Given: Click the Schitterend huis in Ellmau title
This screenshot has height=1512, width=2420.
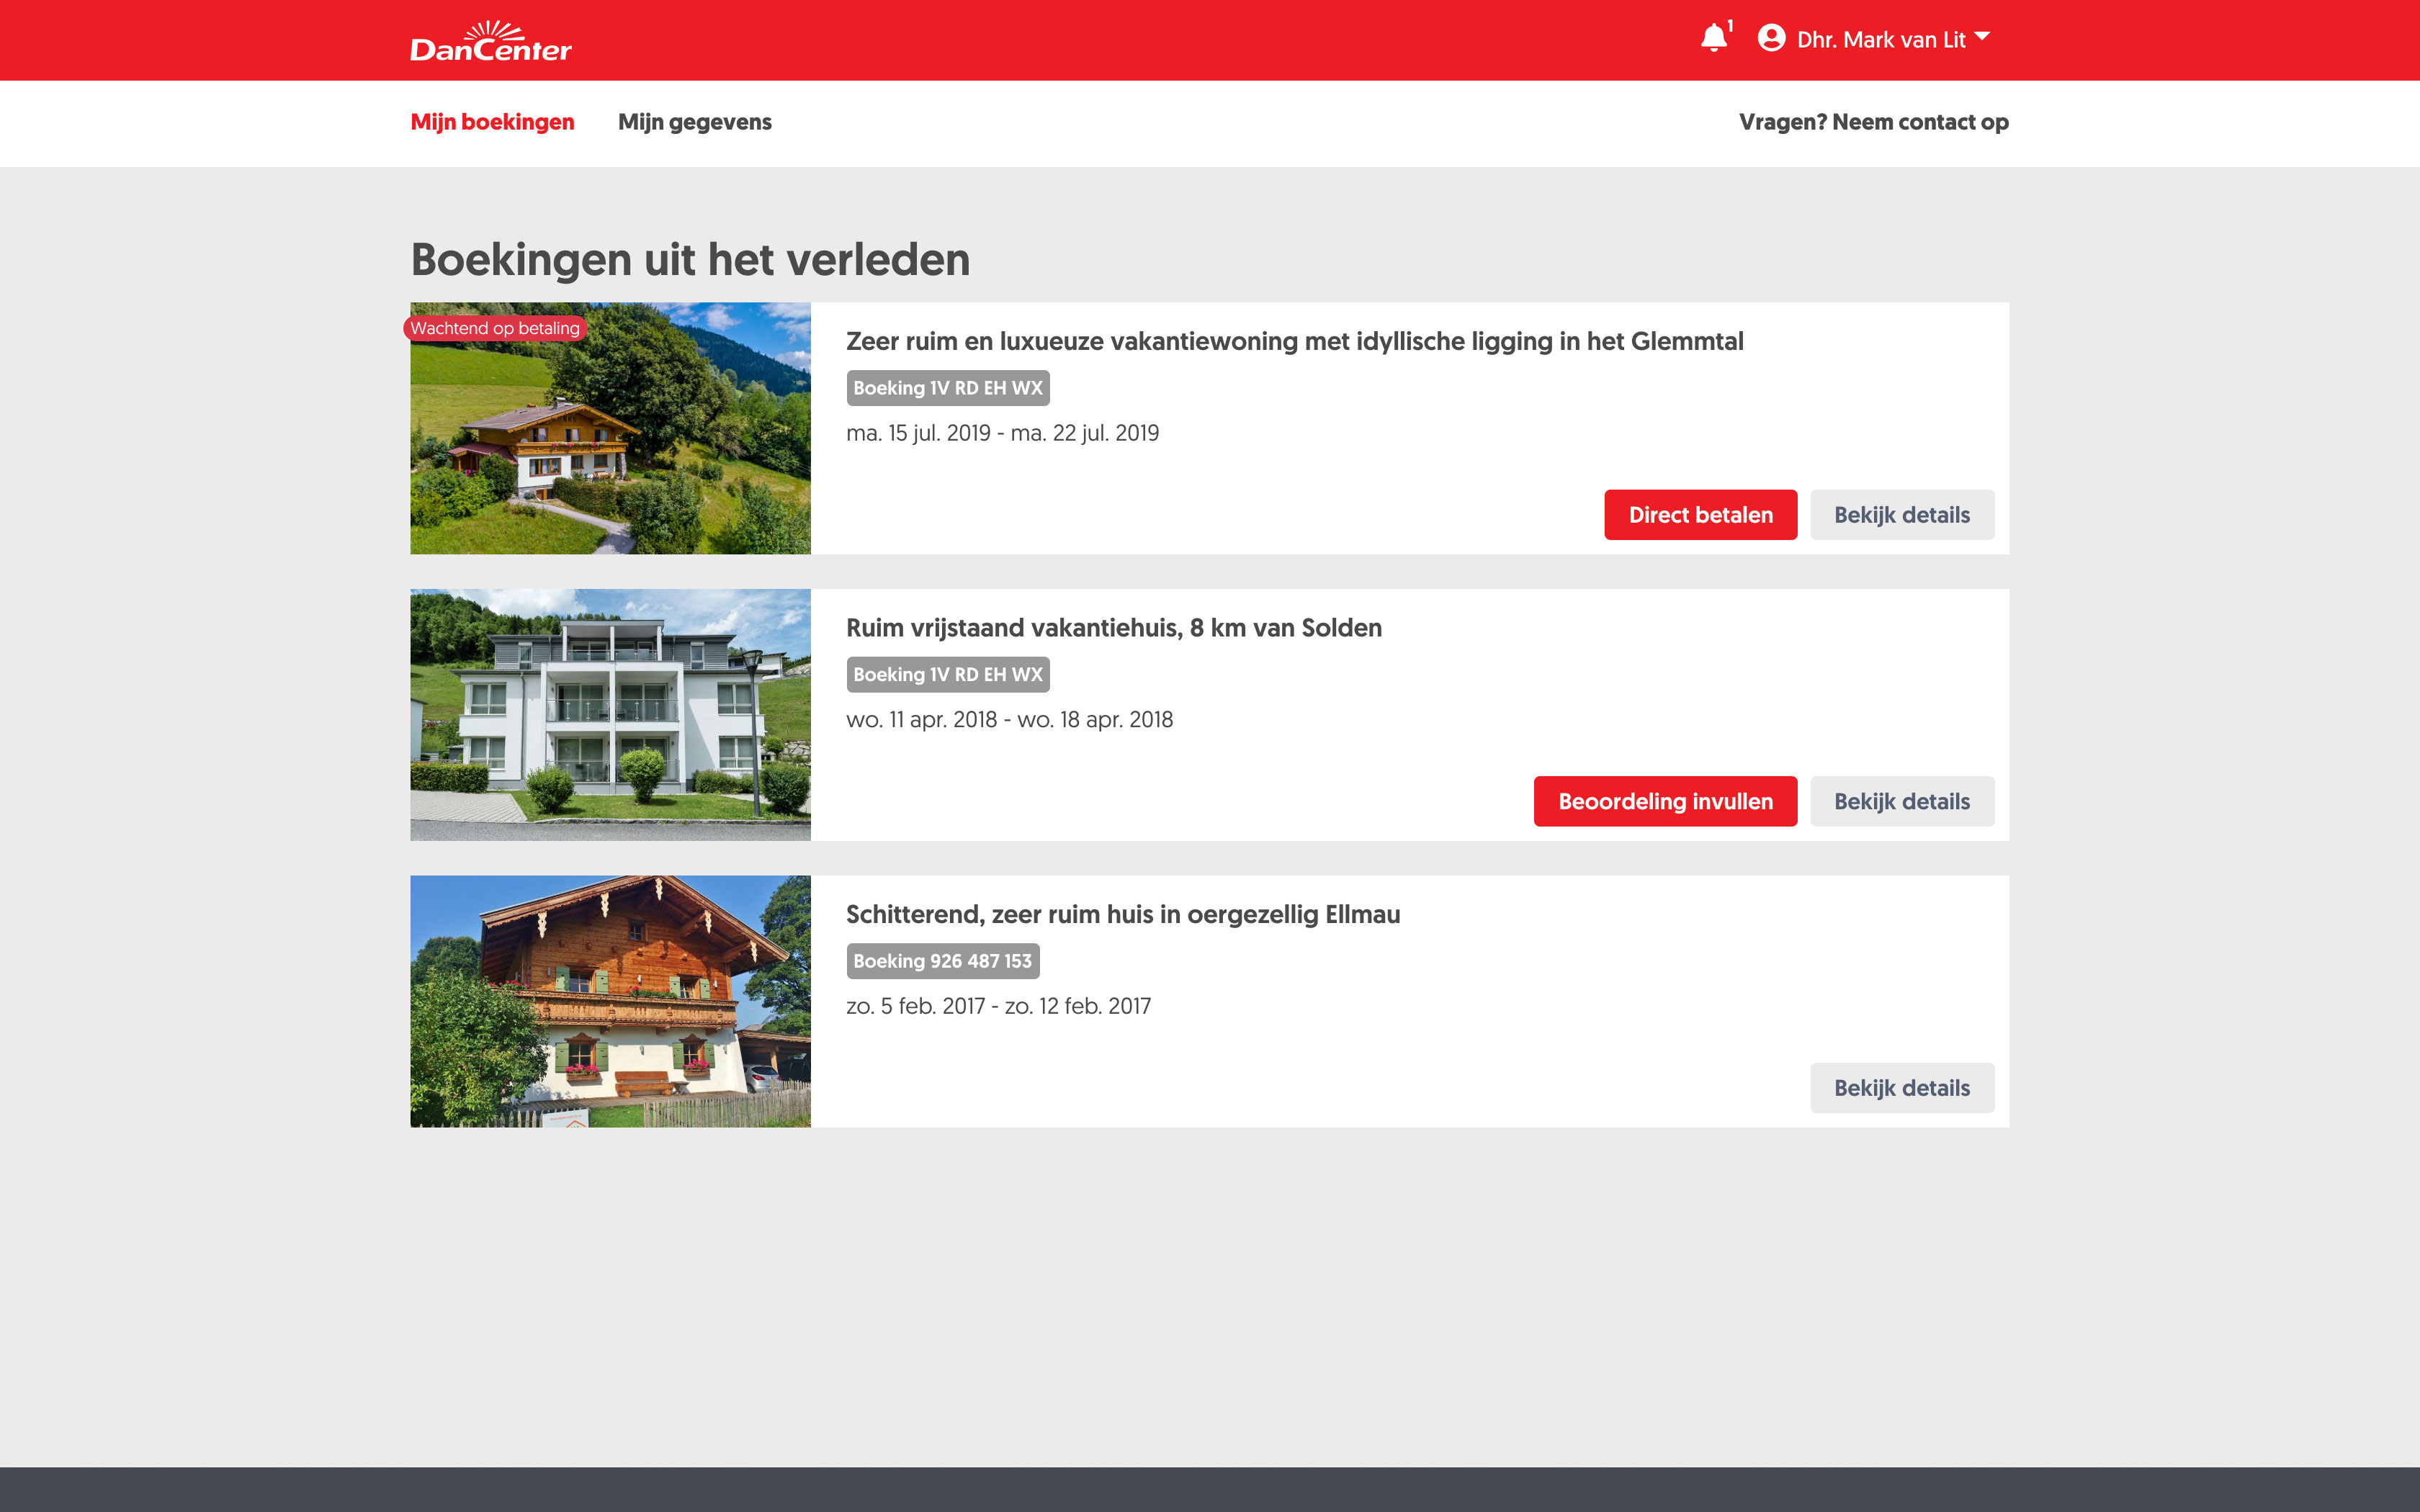Looking at the screenshot, I should click(1122, 914).
